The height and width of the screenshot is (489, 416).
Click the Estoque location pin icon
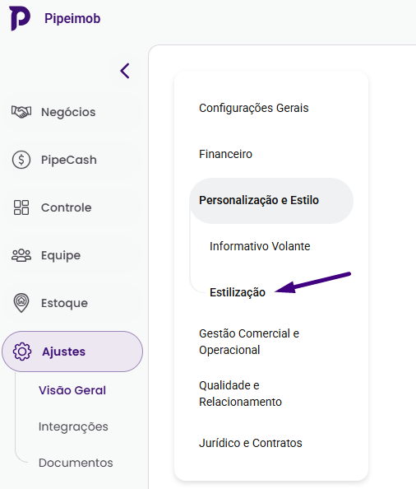[21, 303]
